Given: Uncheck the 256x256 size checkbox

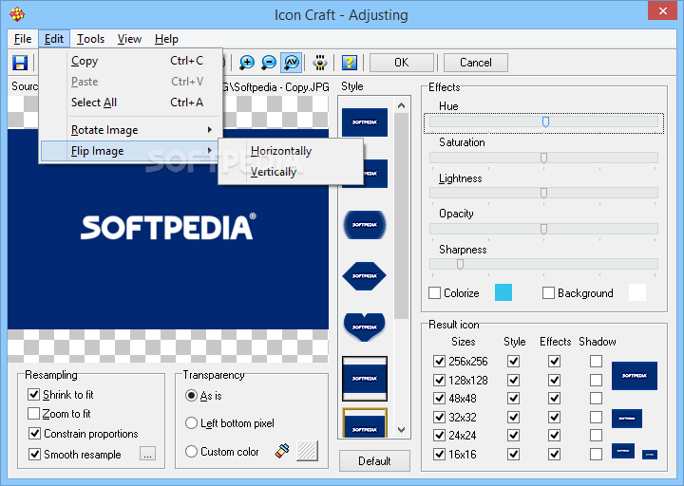Looking at the screenshot, I should click(x=439, y=361).
